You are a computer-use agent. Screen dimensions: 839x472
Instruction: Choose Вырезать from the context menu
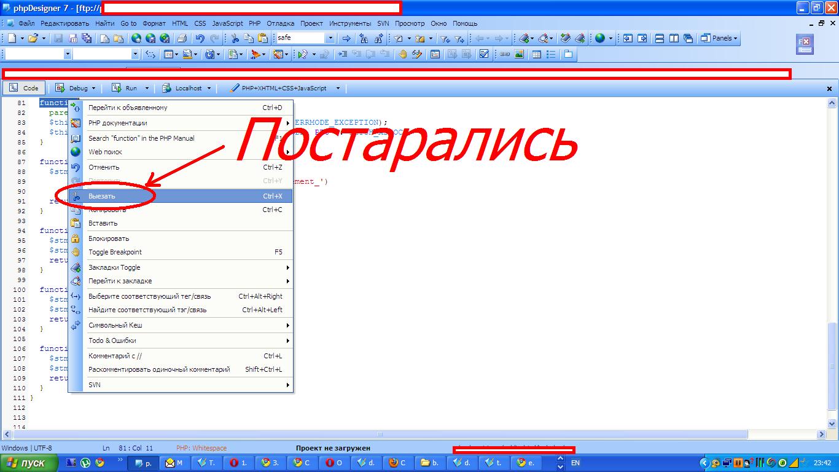pyautogui.click(x=102, y=196)
